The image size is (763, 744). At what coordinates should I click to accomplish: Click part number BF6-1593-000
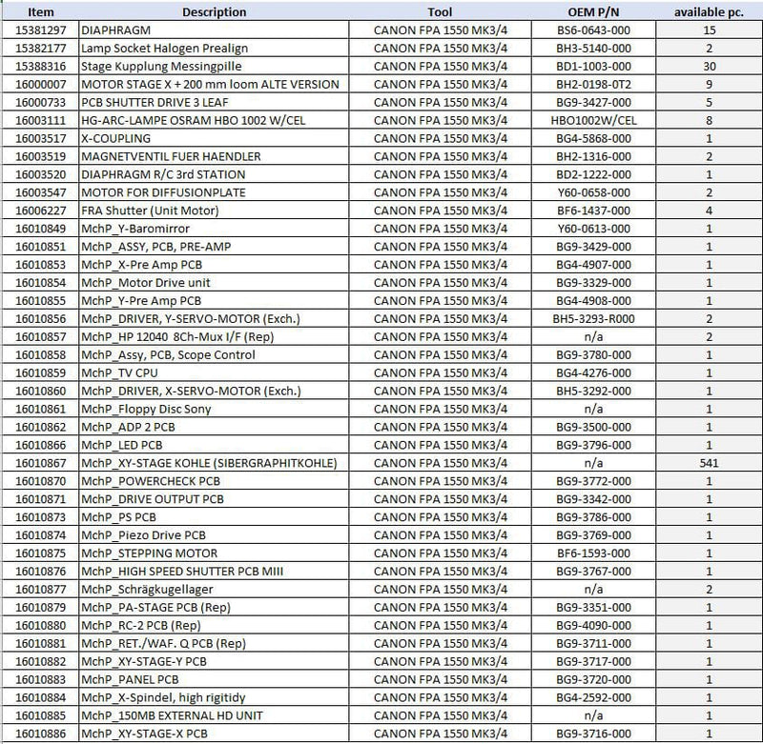[593, 553]
